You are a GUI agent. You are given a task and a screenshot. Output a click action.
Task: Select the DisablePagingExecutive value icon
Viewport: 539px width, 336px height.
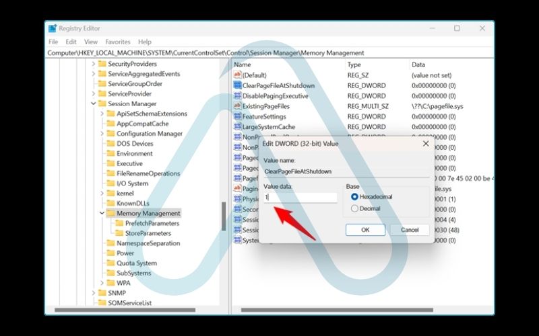click(x=237, y=96)
